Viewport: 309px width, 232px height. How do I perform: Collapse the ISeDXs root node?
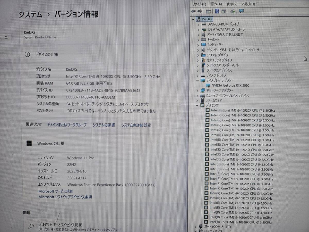coord(193,19)
